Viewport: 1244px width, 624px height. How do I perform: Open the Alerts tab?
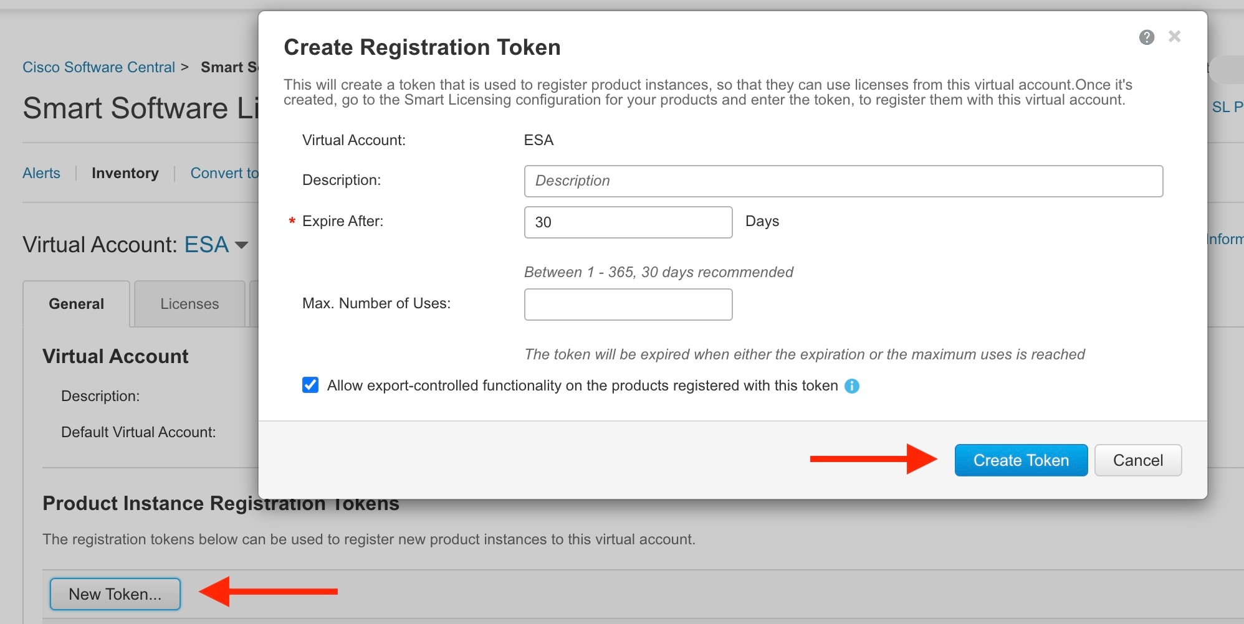(x=41, y=173)
